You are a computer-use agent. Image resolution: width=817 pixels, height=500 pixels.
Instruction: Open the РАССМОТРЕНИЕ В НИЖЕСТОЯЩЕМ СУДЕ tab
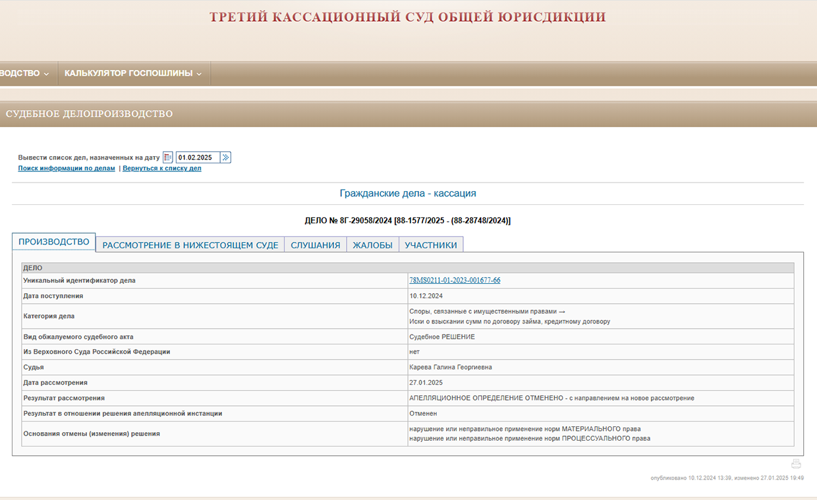190,245
